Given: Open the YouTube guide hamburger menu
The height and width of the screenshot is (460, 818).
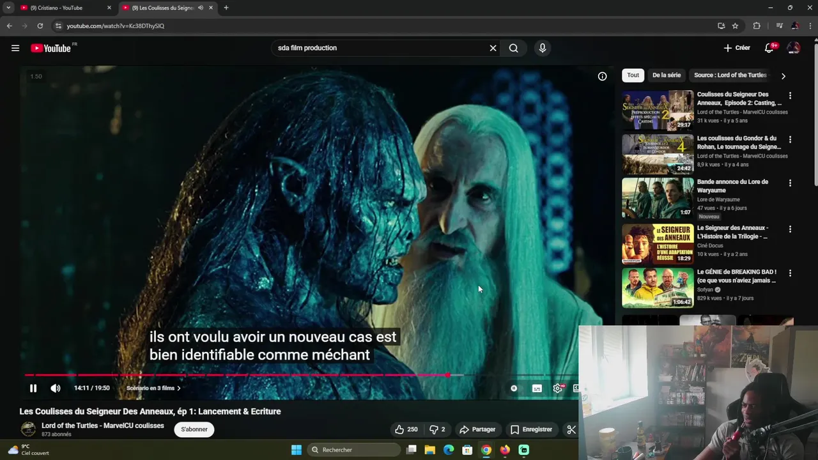Looking at the screenshot, I should tap(15, 48).
